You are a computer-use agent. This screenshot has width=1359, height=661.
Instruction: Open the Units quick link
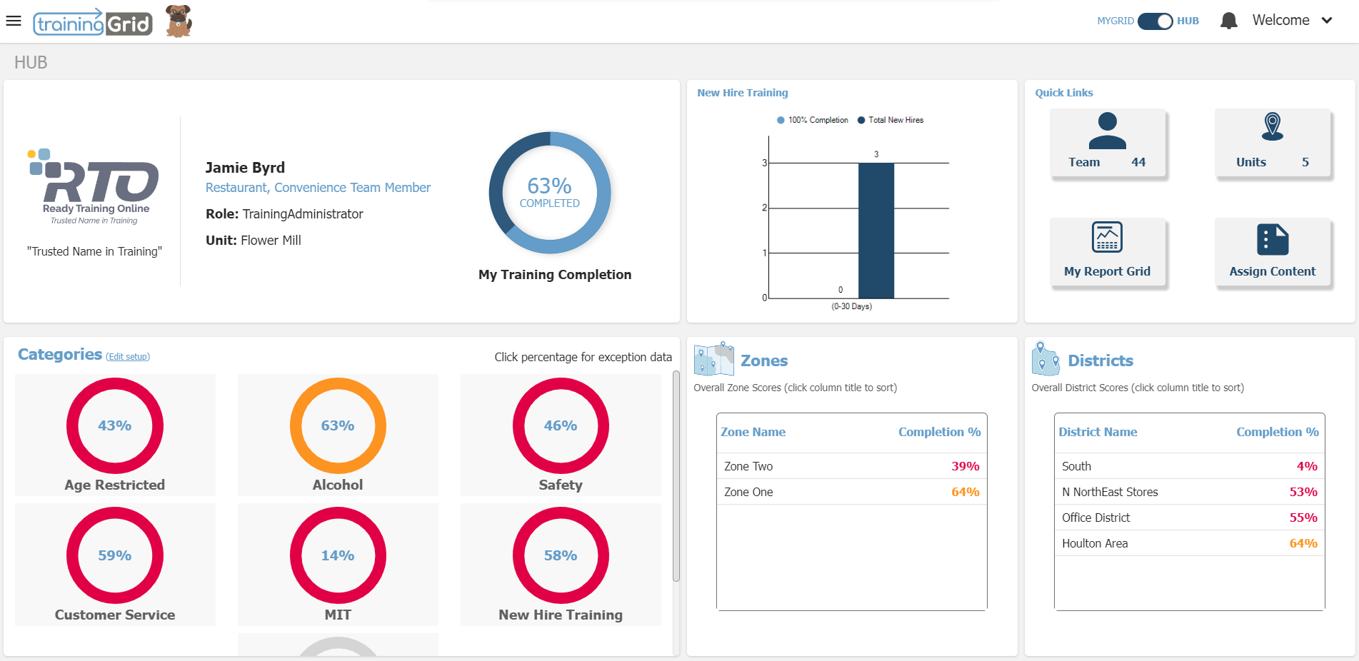(1273, 142)
